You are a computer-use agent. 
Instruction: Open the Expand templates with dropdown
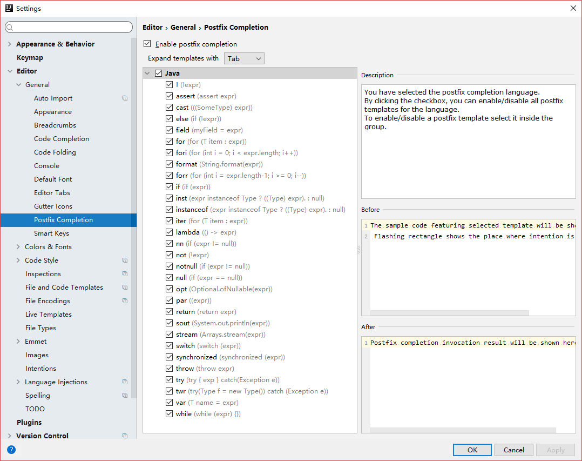tap(244, 58)
